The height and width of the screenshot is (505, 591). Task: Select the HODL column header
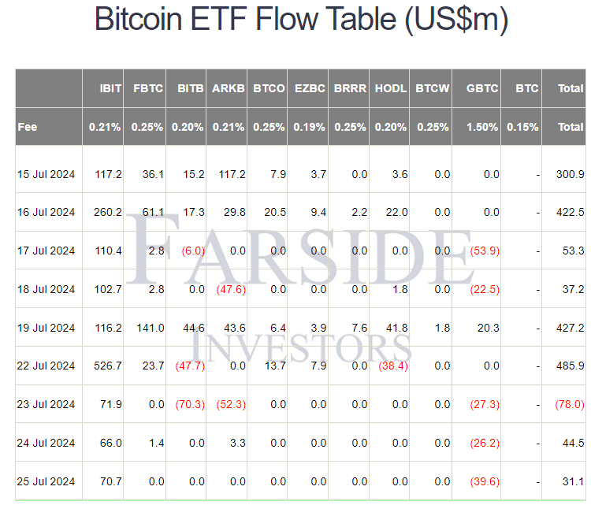(x=391, y=88)
